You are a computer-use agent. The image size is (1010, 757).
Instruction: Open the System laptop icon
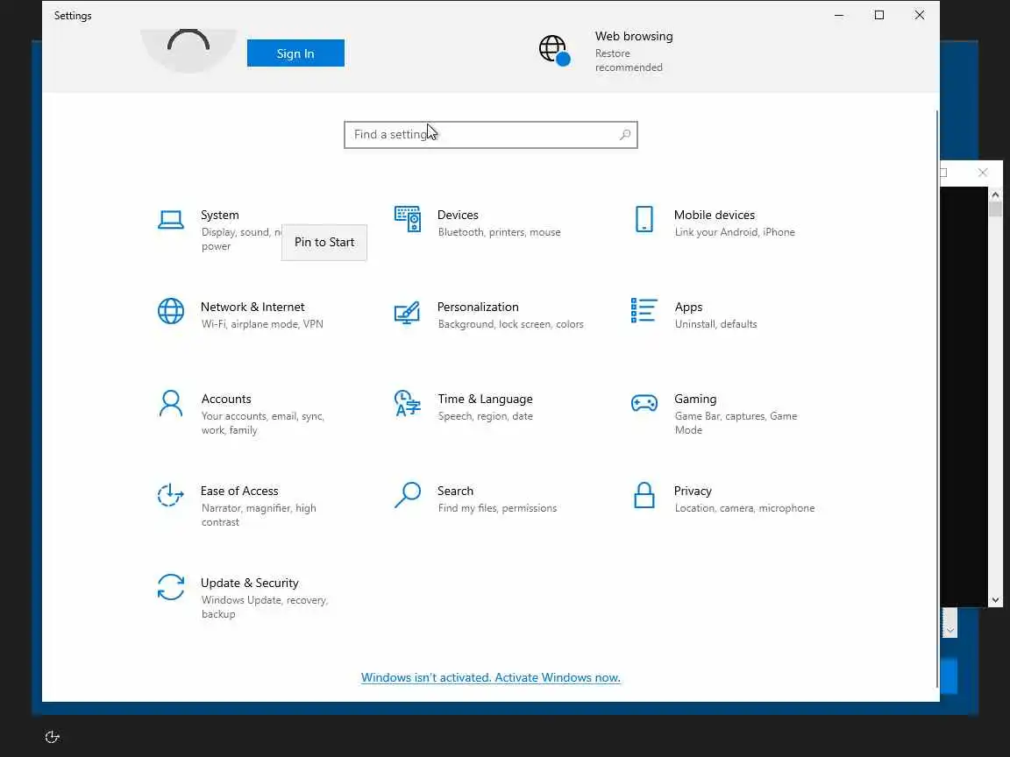click(171, 220)
